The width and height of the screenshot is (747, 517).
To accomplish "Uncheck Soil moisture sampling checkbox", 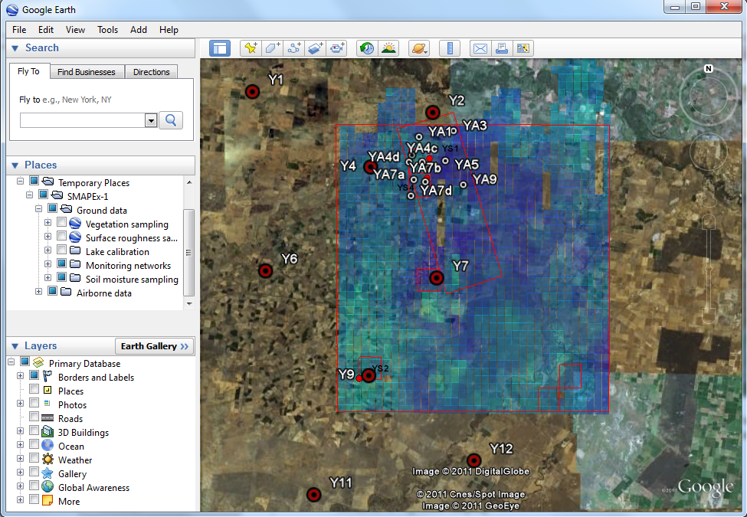I will [x=61, y=277].
